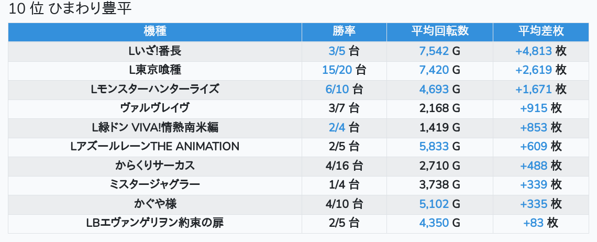The image size is (597, 242).
Task: Click the Lモンスターハンターライズ entry
Action: (155, 89)
